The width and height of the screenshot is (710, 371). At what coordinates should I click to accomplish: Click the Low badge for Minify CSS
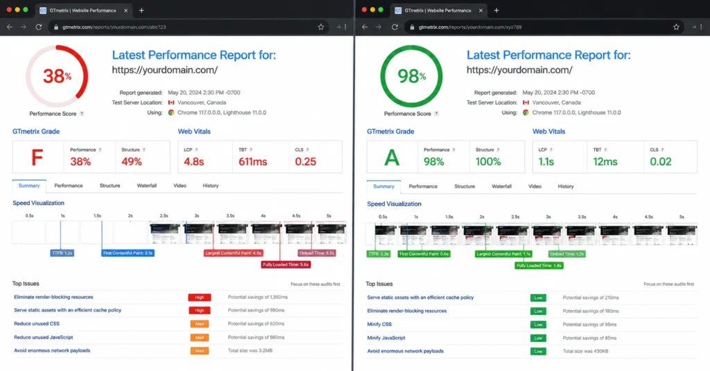(x=538, y=325)
